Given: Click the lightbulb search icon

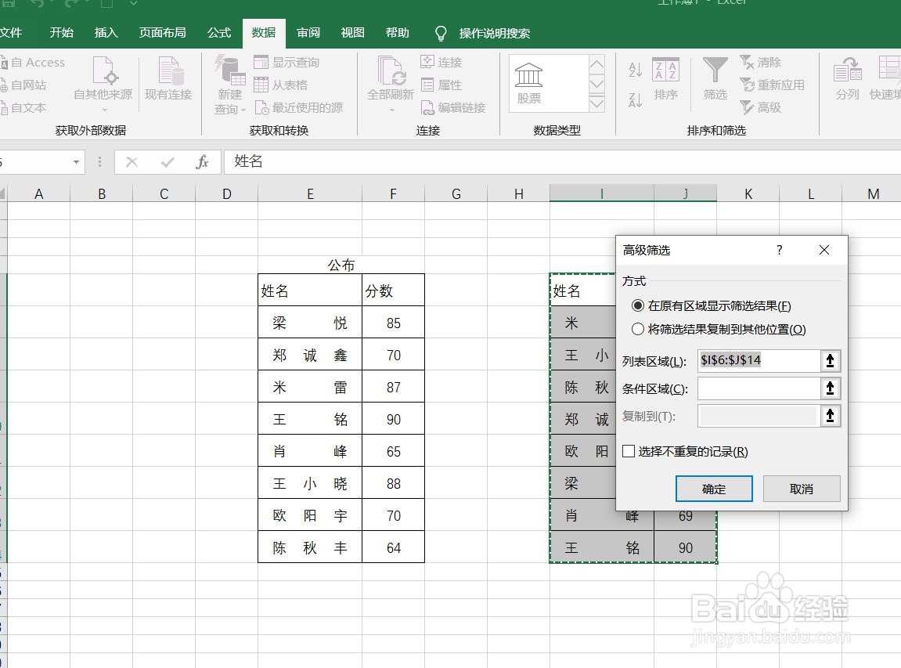Looking at the screenshot, I should coord(441,34).
